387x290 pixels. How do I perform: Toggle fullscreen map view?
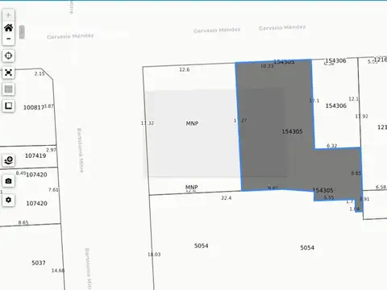point(8,72)
